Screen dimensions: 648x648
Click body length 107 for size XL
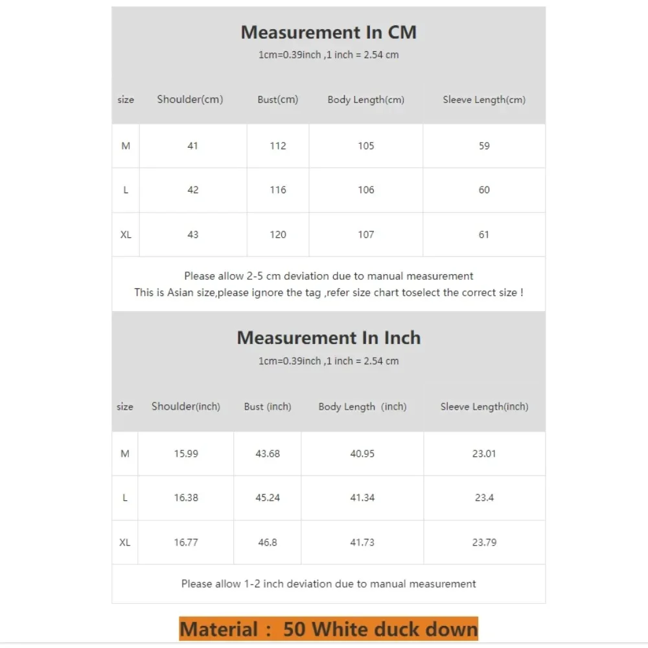click(365, 235)
